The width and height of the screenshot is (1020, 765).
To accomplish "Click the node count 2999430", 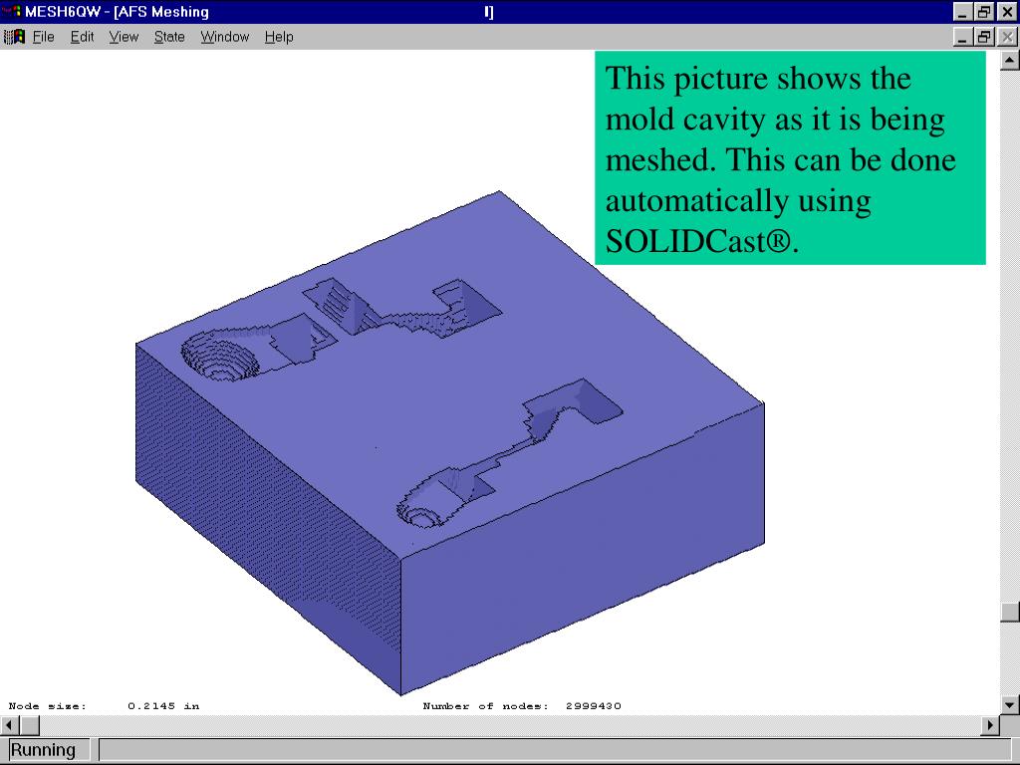I will tap(593, 706).
